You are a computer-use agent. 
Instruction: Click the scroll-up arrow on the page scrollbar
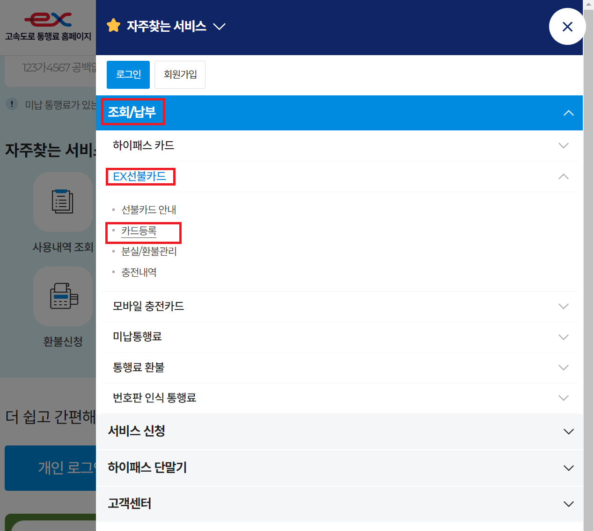[x=588, y=4]
